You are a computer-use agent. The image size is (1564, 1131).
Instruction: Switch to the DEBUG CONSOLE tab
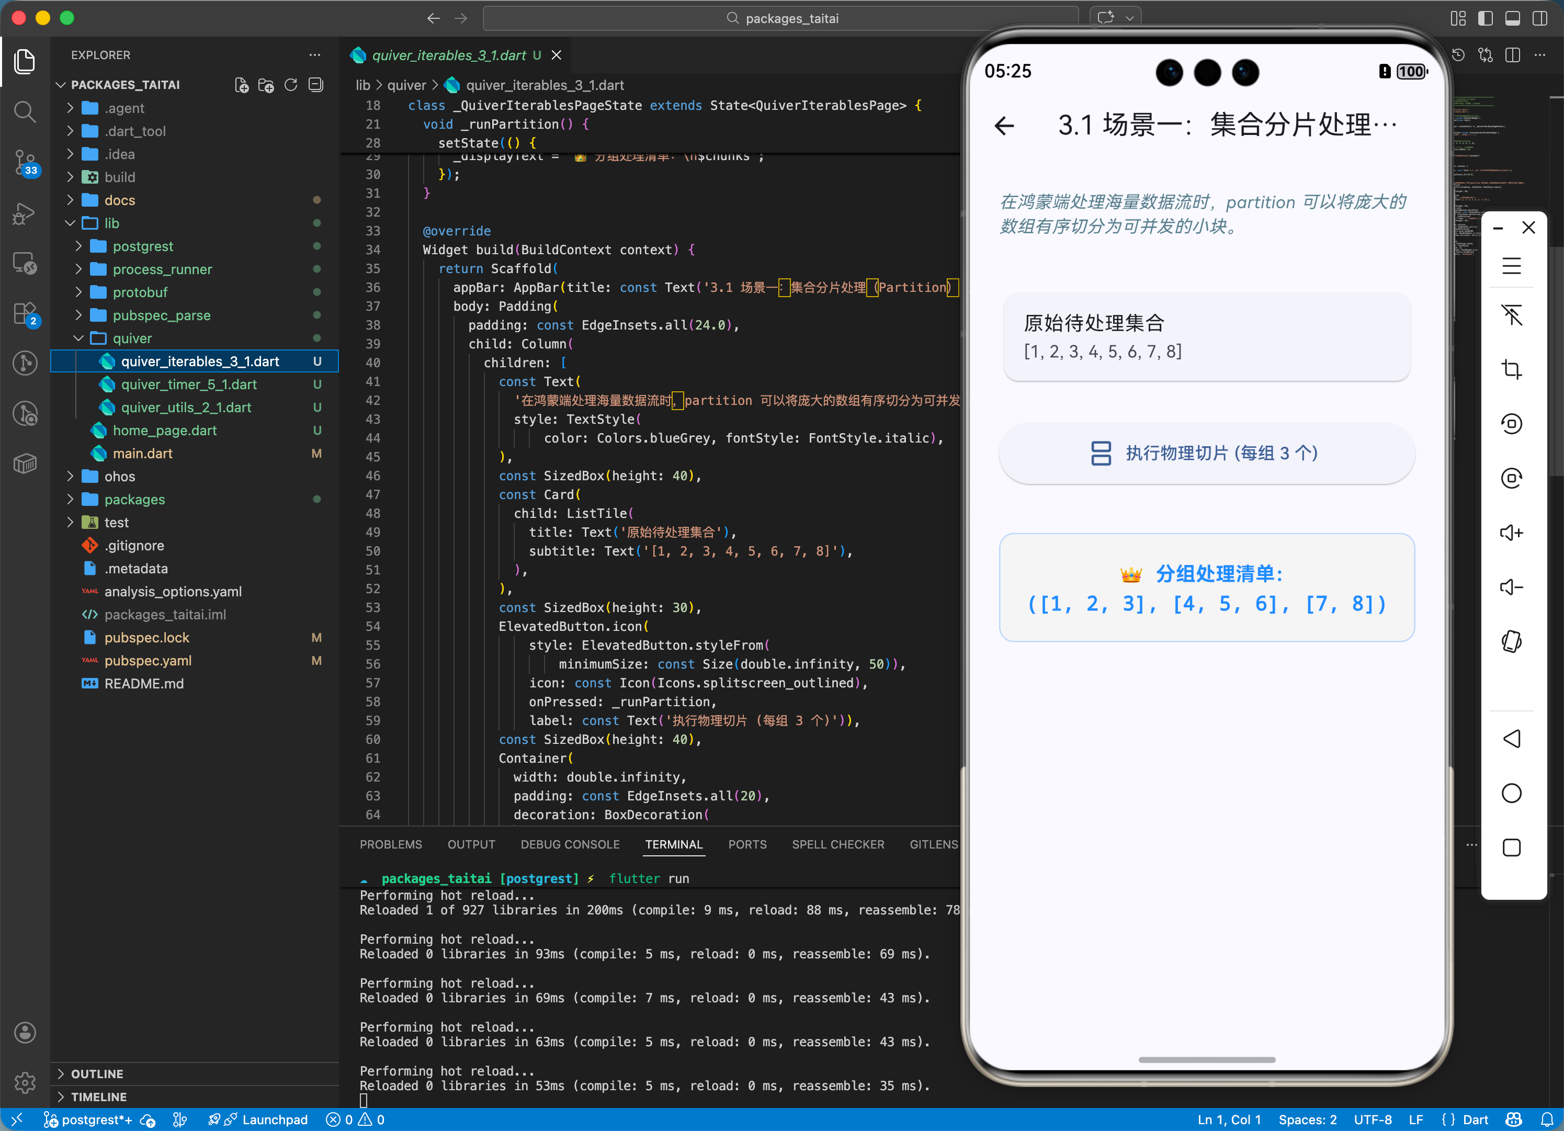point(570,844)
